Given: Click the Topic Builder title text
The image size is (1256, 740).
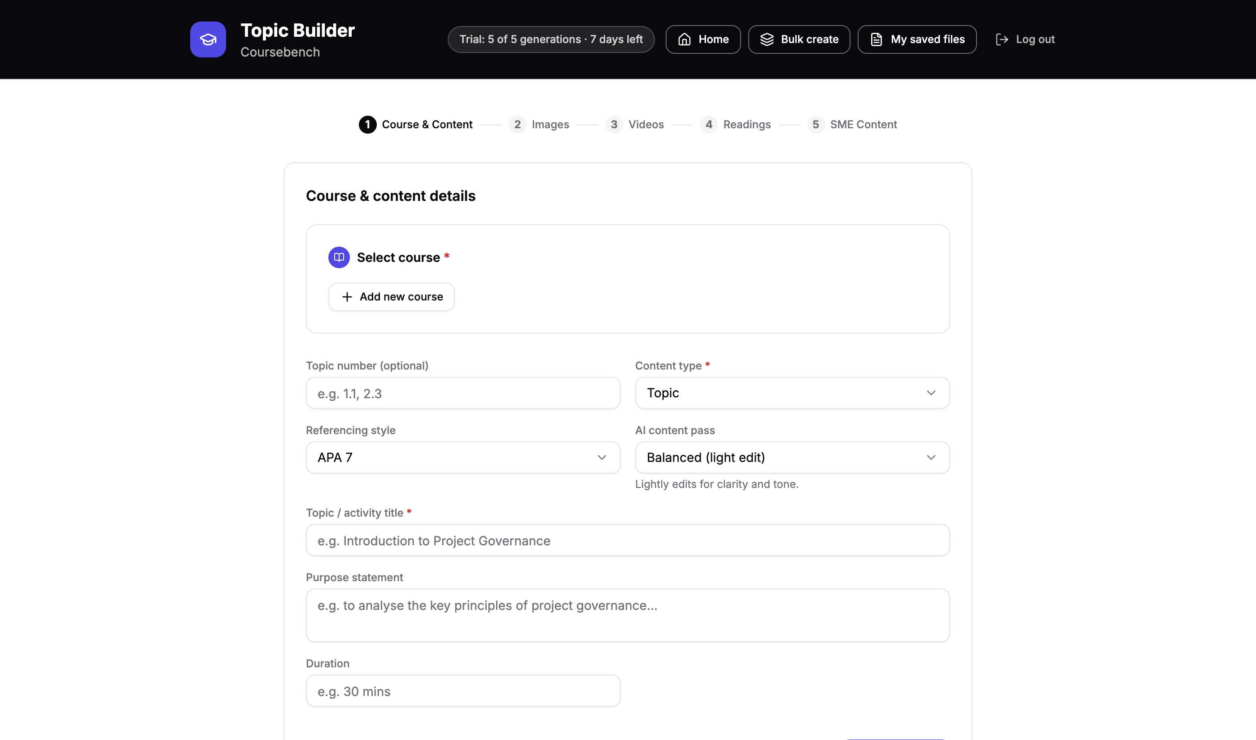Looking at the screenshot, I should [x=298, y=30].
